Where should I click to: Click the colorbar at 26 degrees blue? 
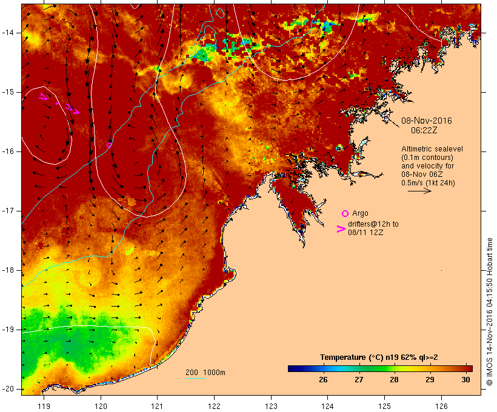click(x=324, y=368)
